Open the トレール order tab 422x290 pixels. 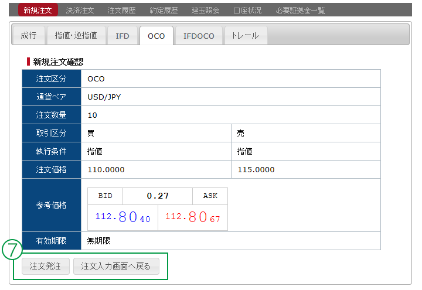[x=246, y=35]
